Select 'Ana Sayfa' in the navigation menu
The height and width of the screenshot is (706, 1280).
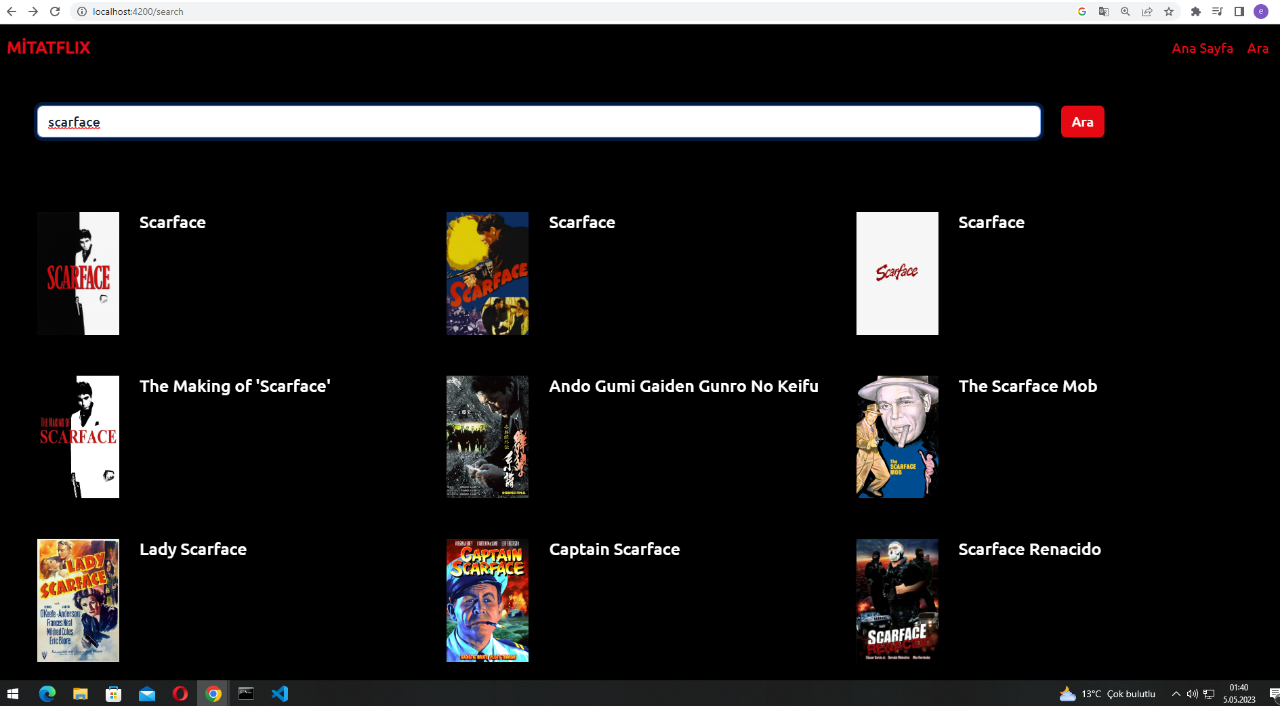[x=1202, y=48]
